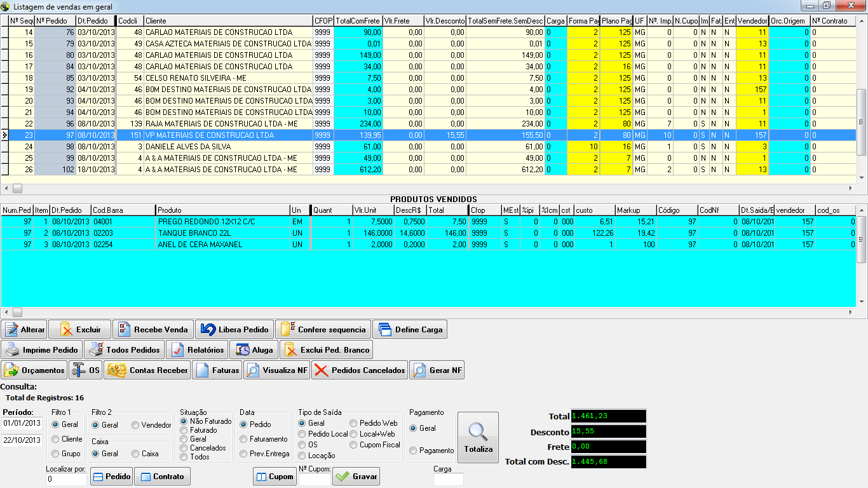Click the orders grid horizontal scrollbar thumb
The height and width of the screenshot is (488, 868).
[17, 189]
